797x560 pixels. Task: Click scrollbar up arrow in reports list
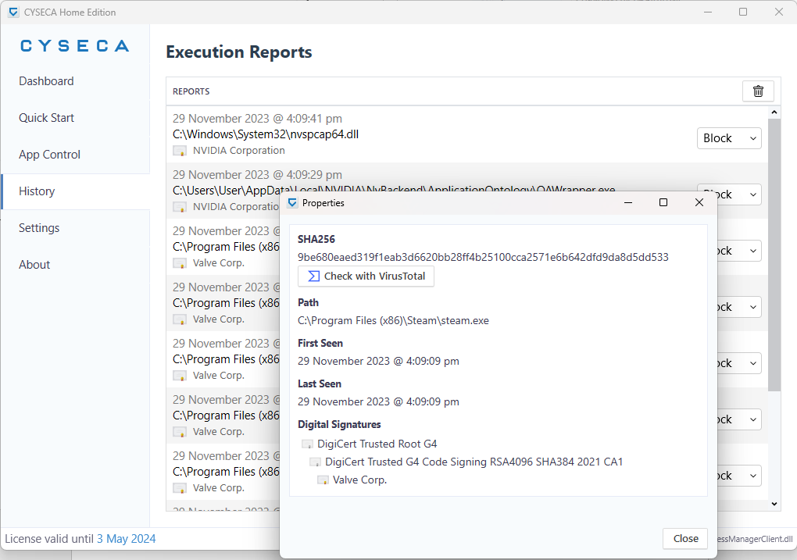tap(774, 112)
